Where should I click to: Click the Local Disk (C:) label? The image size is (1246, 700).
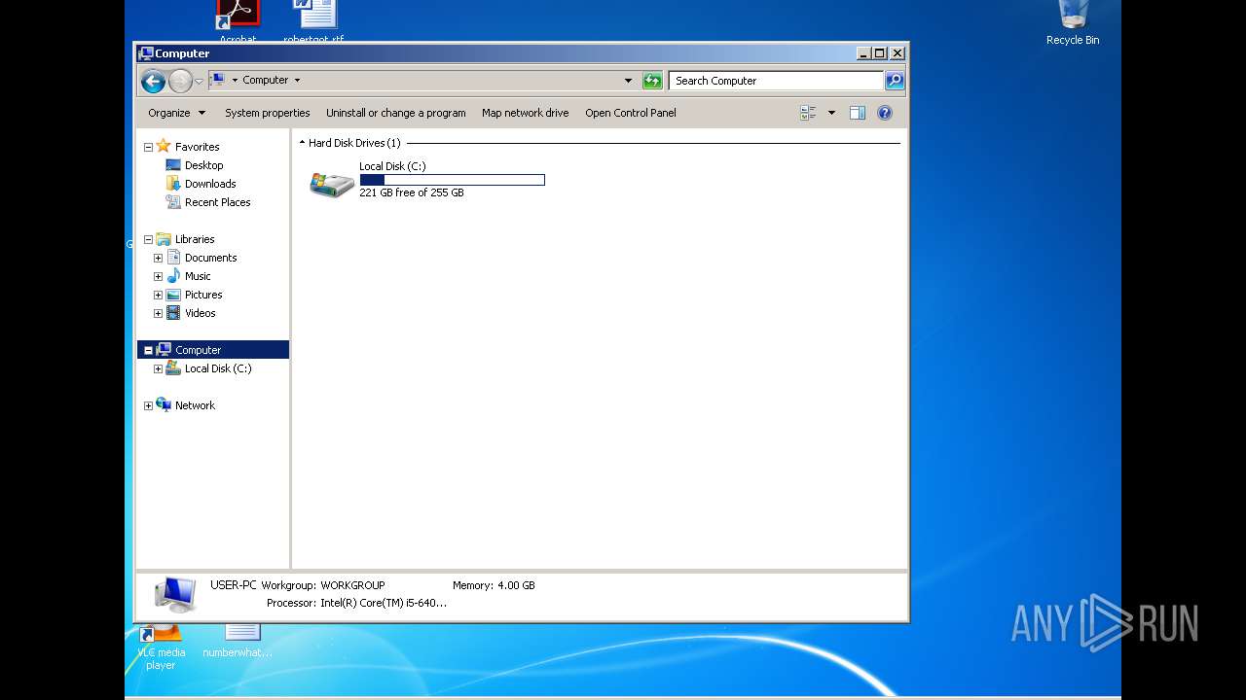pyautogui.click(x=392, y=166)
